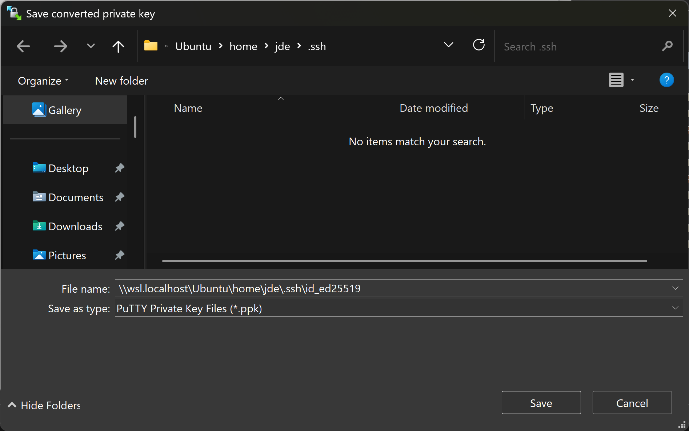The image size is (689, 431).
Task: Go up one folder level
Action: [118, 46]
